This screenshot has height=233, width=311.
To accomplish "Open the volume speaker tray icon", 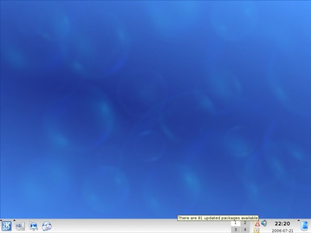I will tap(264, 224).
